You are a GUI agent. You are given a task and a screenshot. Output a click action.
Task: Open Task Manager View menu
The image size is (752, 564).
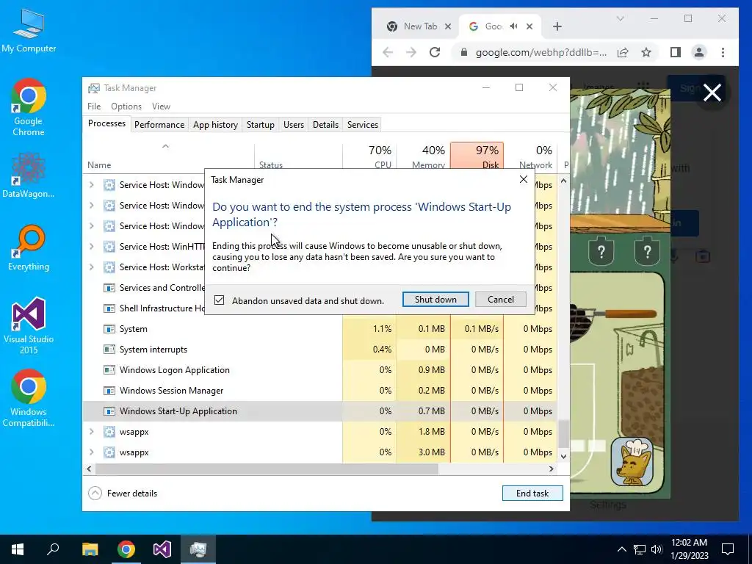161,106
